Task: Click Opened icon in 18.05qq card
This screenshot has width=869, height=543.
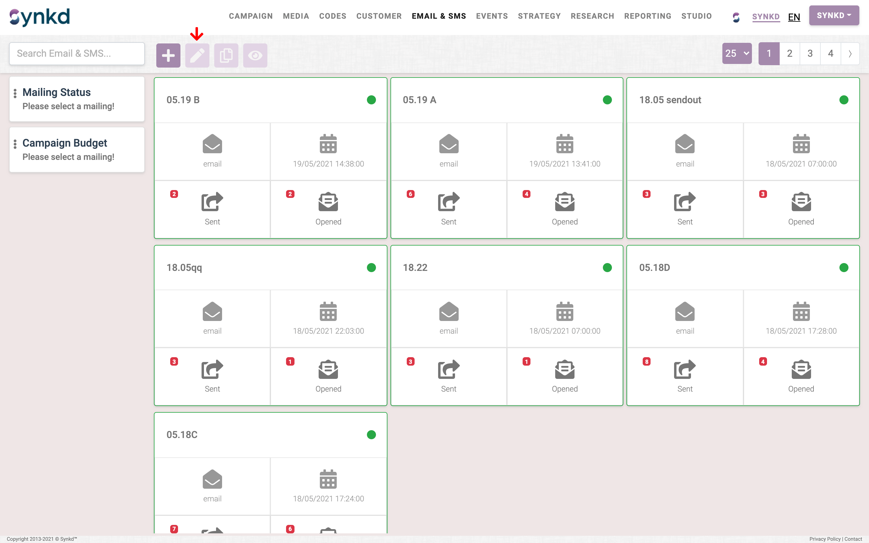Action: pos(328,370)
